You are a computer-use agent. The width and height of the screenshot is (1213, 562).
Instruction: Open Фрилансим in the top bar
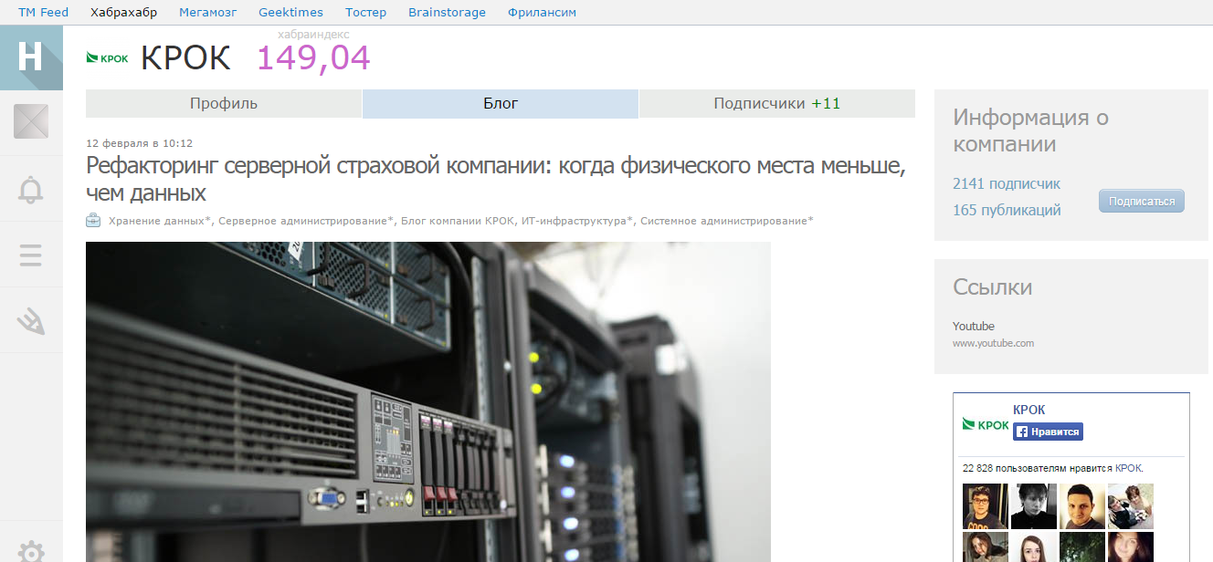click(542, 12)
